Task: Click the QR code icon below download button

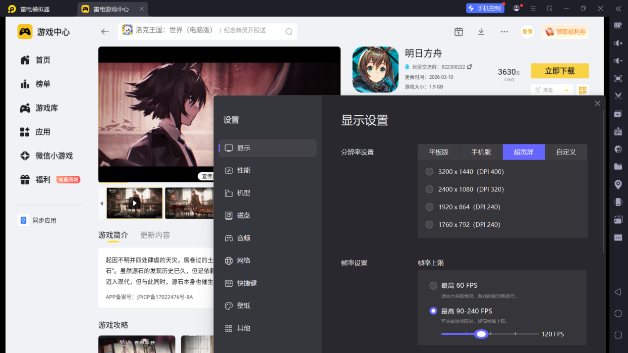Action: click(x=583, y=90)
